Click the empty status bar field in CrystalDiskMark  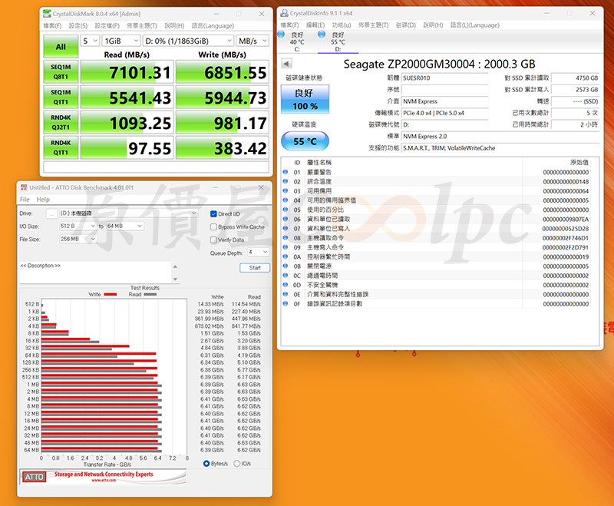[157, 167]
